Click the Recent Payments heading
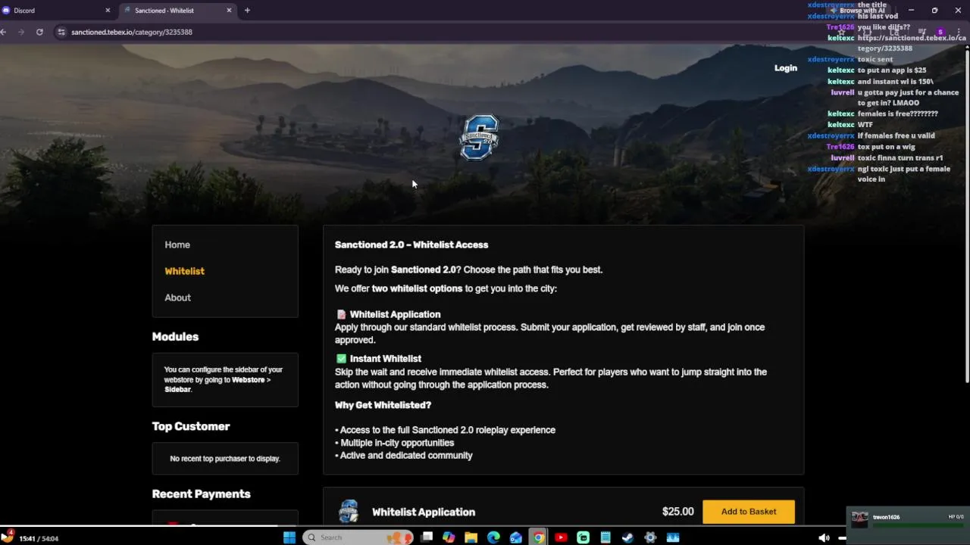The height and width of the screenshot is (545, 970). (201, 494)
